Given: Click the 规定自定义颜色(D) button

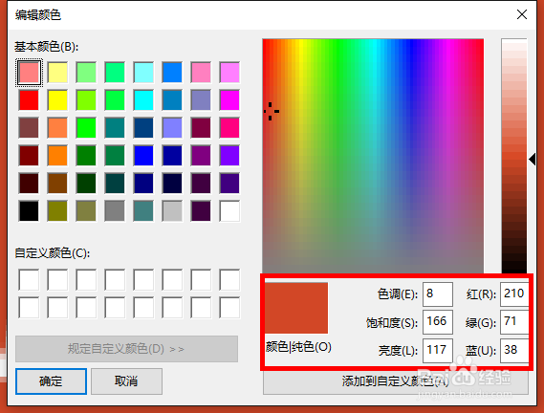Looking at the screenshot, I should click(x=126, y=349).
